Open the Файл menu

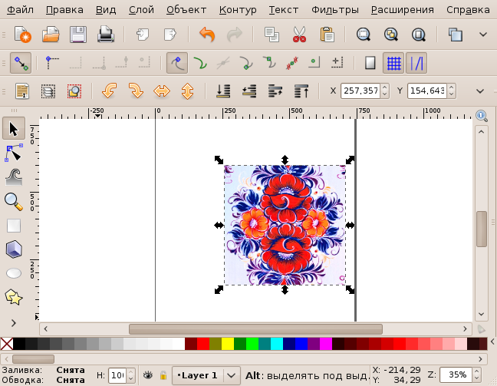20,10
